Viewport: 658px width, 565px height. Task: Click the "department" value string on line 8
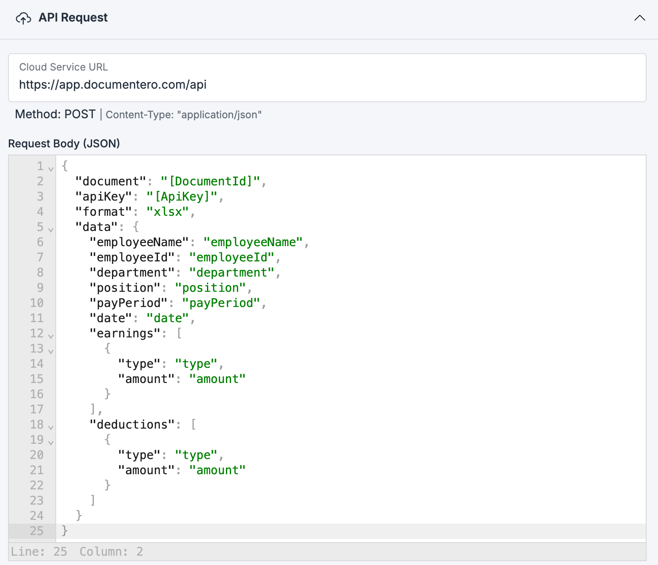click(x=232, y=272)
